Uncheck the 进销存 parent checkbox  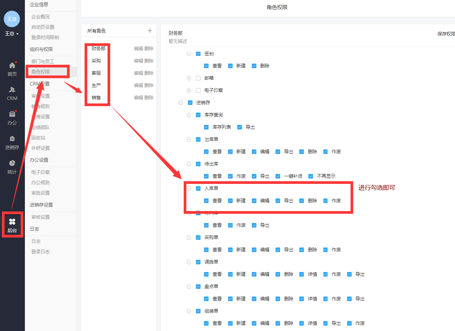(190, 103)
